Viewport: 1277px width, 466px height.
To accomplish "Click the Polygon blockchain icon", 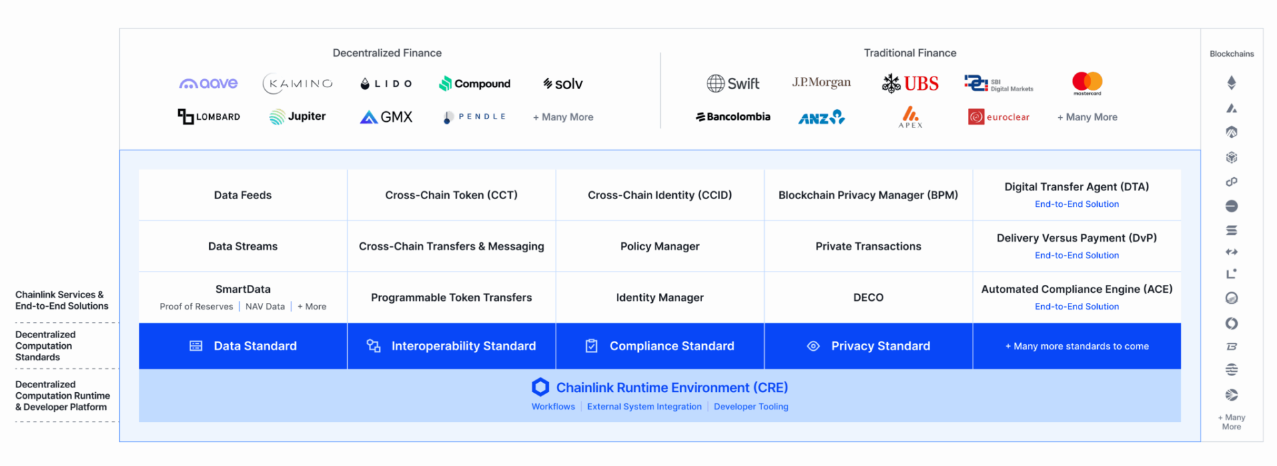I will 1232,182.
